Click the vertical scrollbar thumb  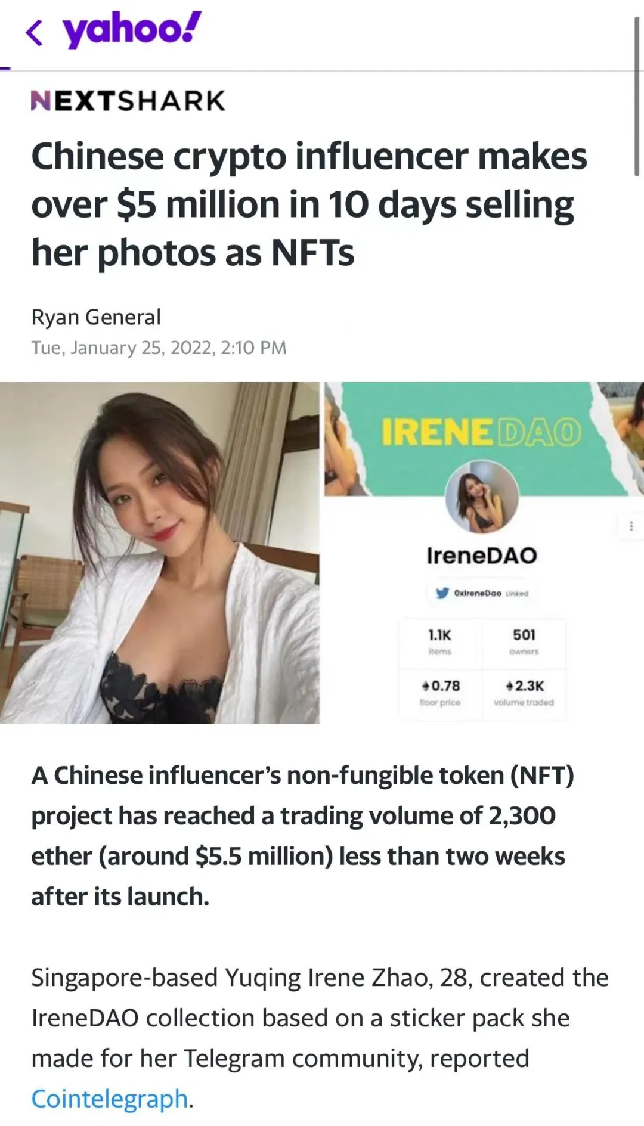click(x=636, y=95)
